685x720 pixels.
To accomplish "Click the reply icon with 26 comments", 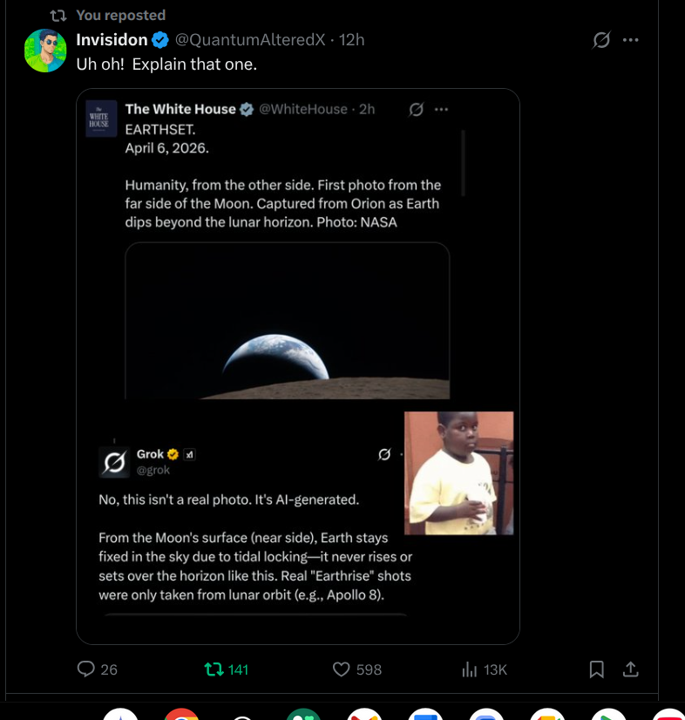I will [86, 669].
